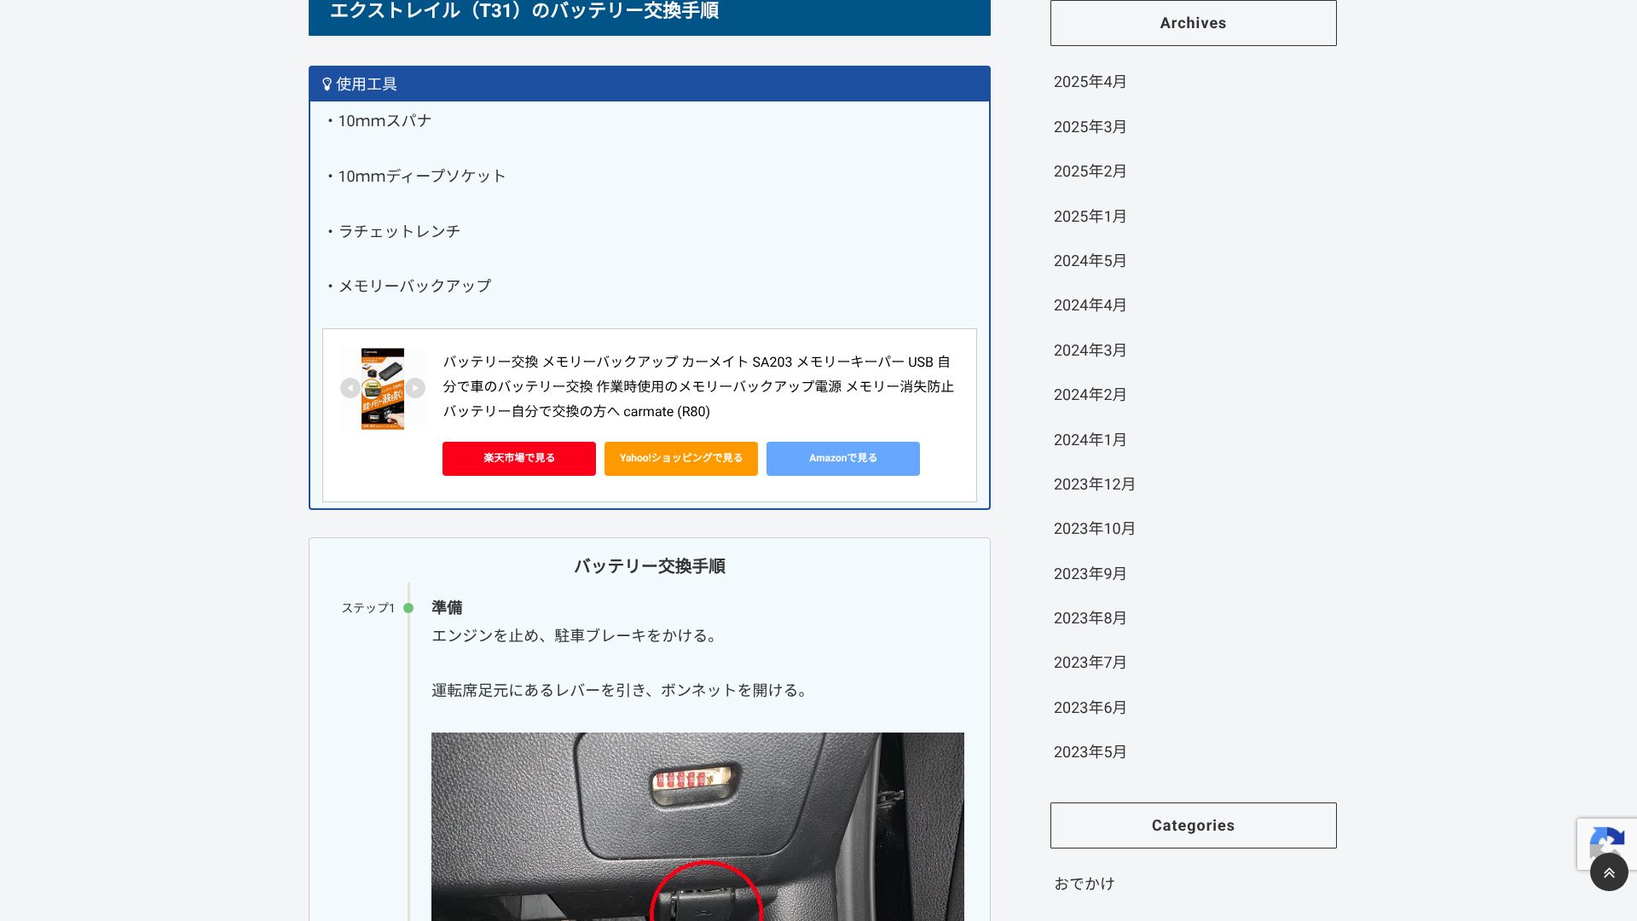Click the 使用工具 box header

[650, 84]
